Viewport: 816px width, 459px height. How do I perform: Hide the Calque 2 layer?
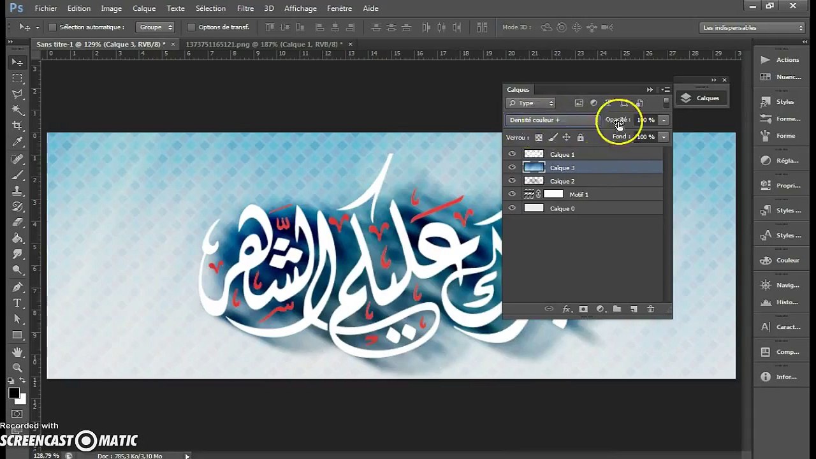512,181
